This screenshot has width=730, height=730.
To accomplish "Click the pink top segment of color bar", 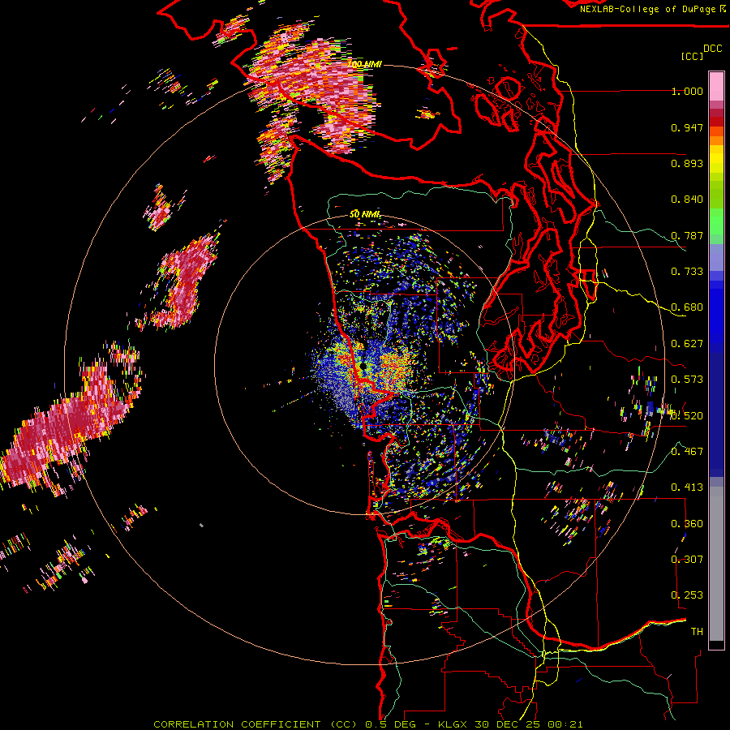I will [x=716, y=87].
